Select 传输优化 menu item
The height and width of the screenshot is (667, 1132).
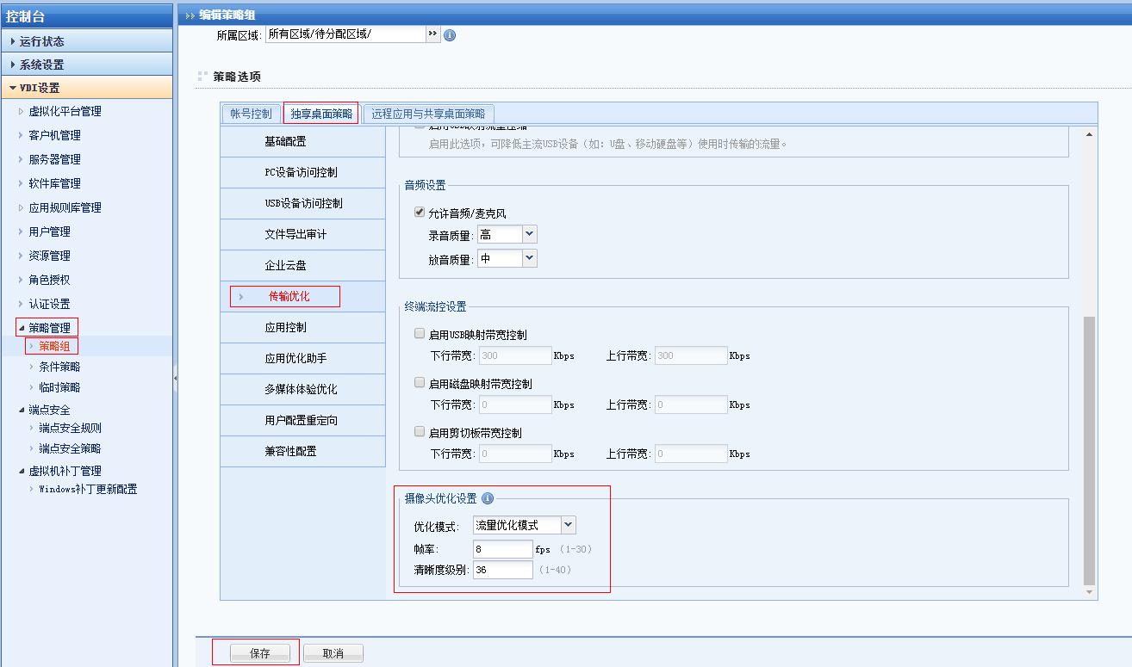(302, 296)
